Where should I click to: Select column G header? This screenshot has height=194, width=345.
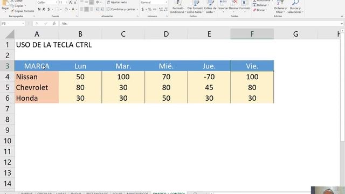point(296,34)
